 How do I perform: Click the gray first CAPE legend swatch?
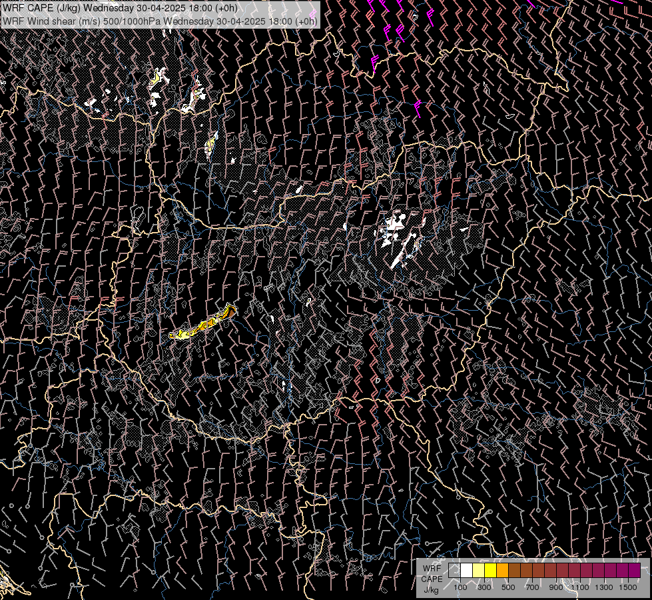(454, 571)
